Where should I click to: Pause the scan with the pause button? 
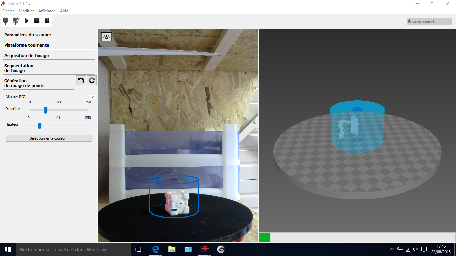pyautogui.click(x=47, y=21)
